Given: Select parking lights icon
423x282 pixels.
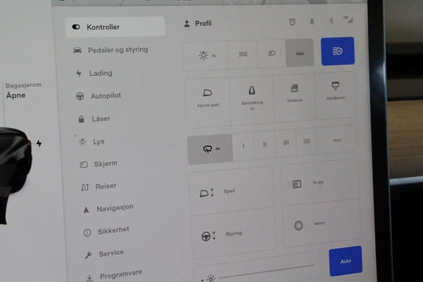Looking at the screenshot, I should [x=243, y=54].
